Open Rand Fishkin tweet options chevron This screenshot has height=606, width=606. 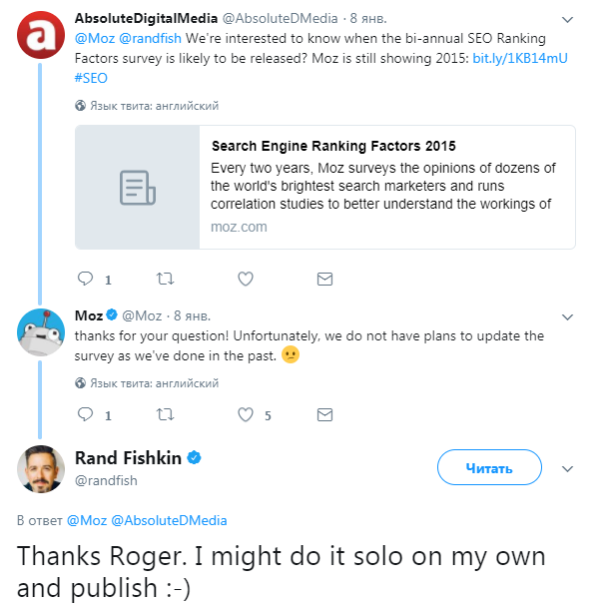(568, 467)
